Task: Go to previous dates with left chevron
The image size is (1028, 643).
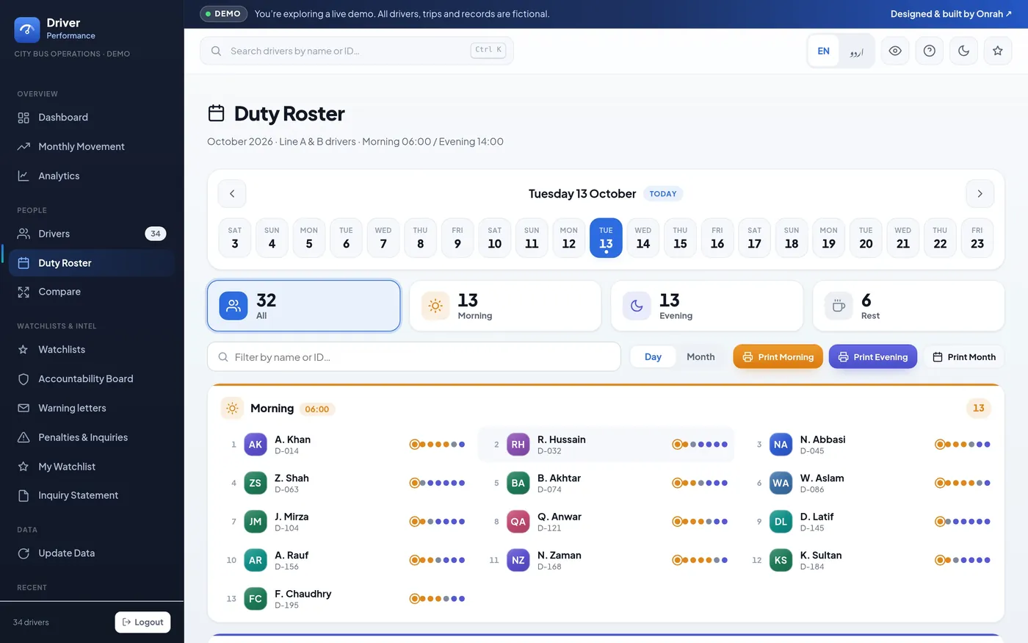Action: (232, 194)
